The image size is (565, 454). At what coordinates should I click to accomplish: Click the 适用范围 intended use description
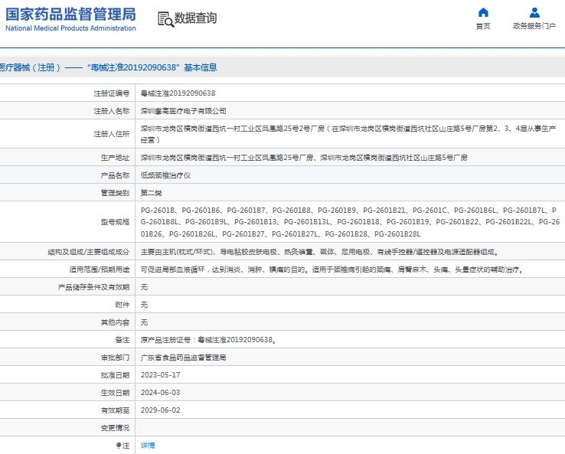pos(331,269)
